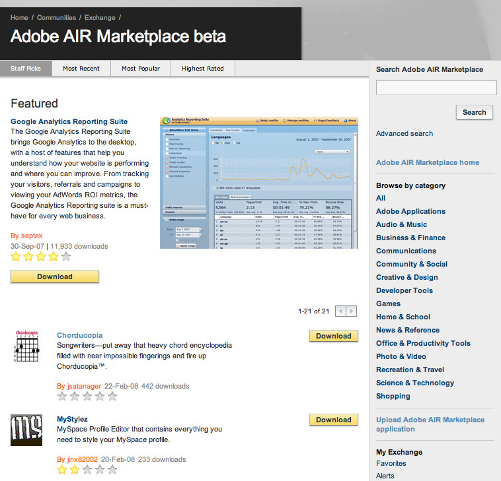The width and height of the screenshot is (501, 481).
Task: Browse Developer Tools category
Action: point(405,290)
